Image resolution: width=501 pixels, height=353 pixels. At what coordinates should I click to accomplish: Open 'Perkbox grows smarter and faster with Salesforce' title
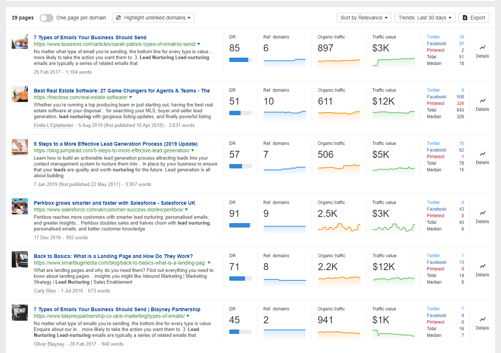(114, 203)
